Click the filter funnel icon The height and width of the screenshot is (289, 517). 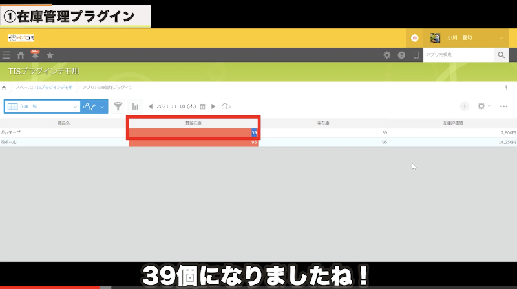tap(118, 106)
